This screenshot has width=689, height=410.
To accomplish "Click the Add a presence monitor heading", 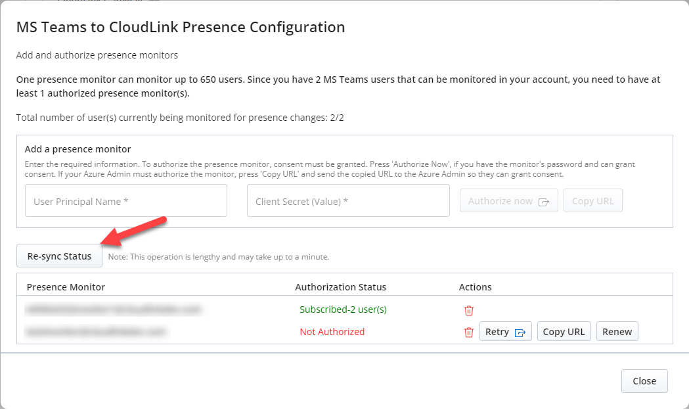I will tap(78, 149).
